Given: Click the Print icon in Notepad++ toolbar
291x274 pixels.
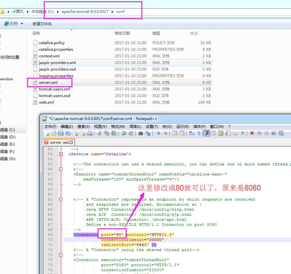Looking at the screenshot, I should pyautogui.click(x=90, y=133).
